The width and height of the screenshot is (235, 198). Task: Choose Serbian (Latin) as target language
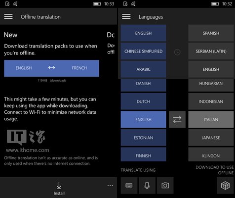click(x=211, y=51)
